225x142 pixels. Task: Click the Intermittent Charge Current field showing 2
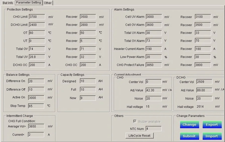click(36, 134)
